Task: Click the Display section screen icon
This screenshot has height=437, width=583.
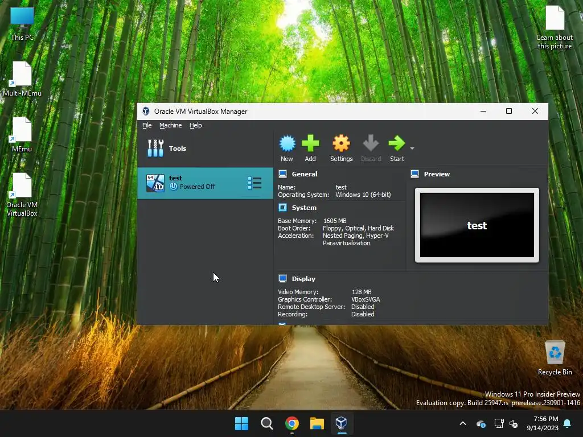Action: pyautogui.click(x=282, y=278)
